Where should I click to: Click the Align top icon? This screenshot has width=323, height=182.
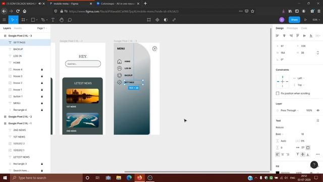coord(298,36)
